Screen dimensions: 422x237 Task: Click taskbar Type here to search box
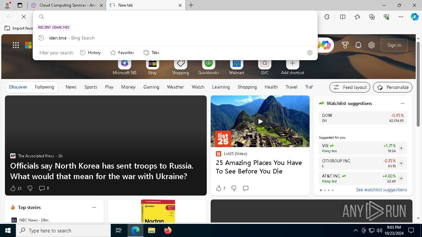tap(63, 230)
